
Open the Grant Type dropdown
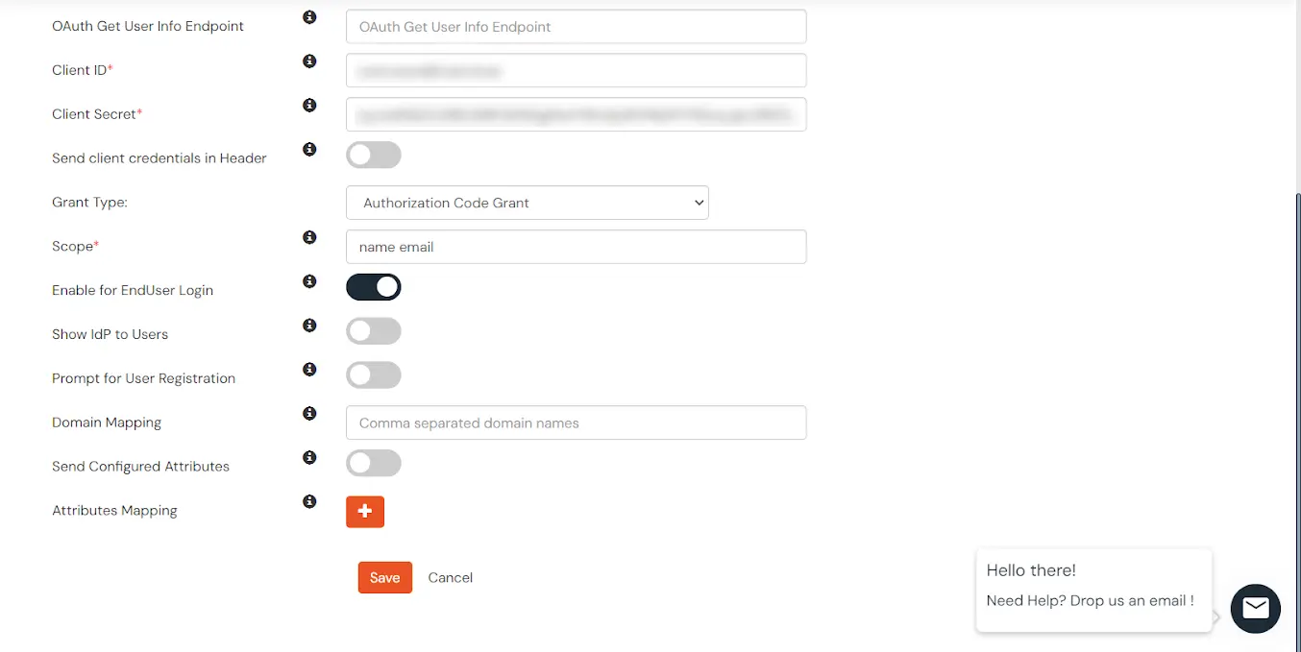pyautogui.click(x=527, y=203)
